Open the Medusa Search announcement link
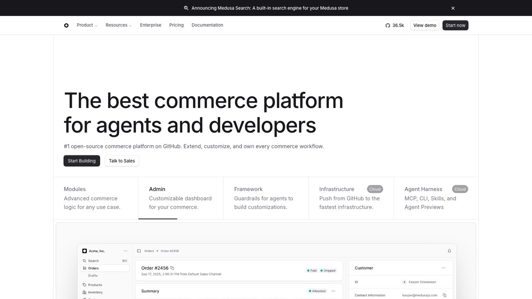The image size is (532, 299). pos(270,8)
